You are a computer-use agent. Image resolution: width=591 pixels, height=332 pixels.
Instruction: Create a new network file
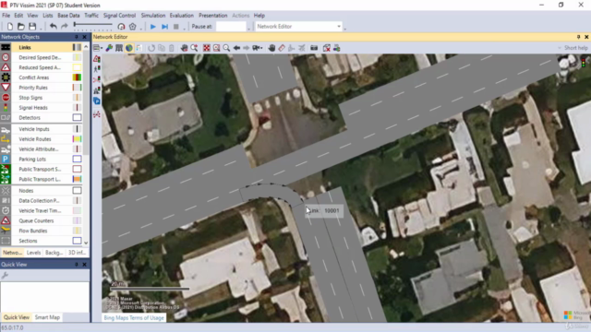(10, 27)
